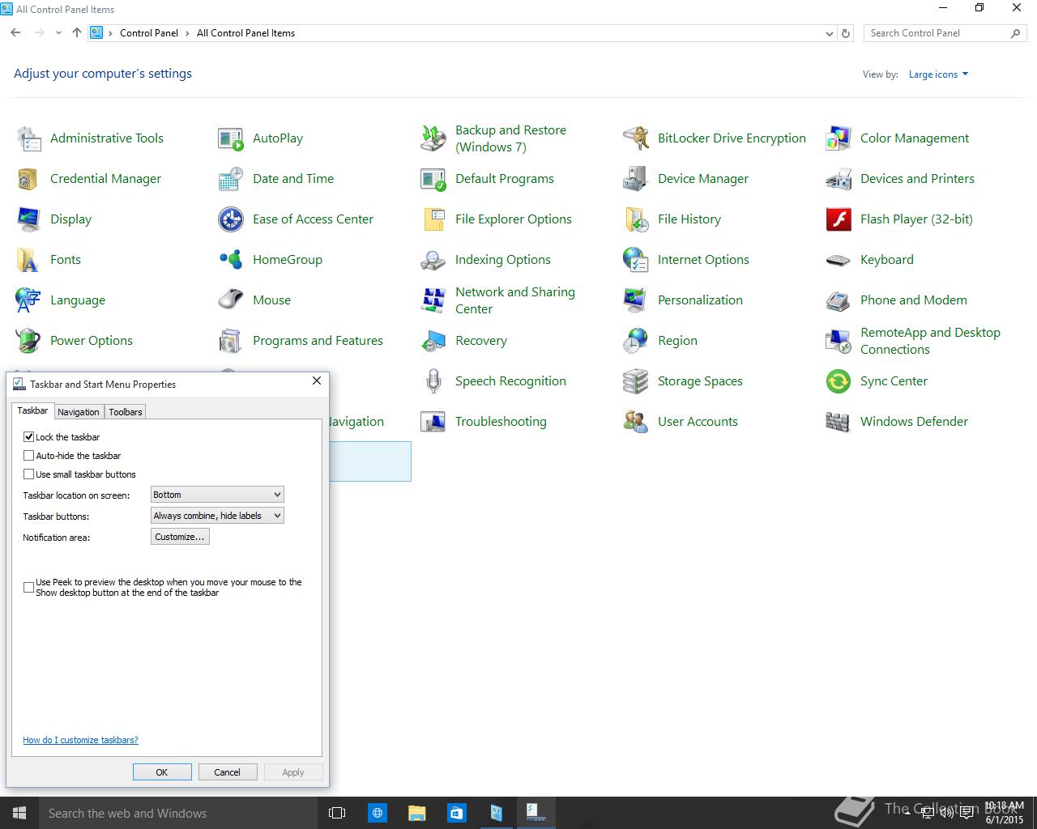This screenshot has width=1037, height=829.
Task: Open File Explorer from the taskbar
Action: tap(416, 813)
